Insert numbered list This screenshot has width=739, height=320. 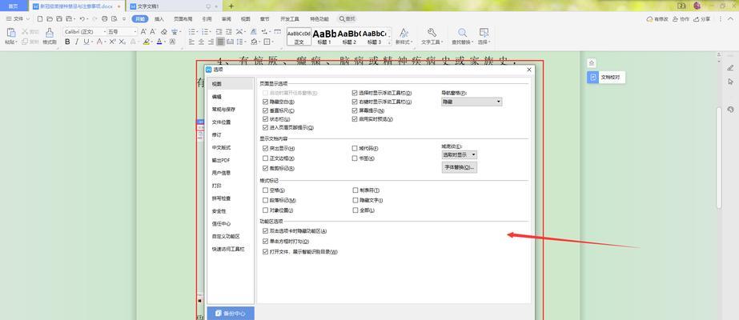click(204, 31)
